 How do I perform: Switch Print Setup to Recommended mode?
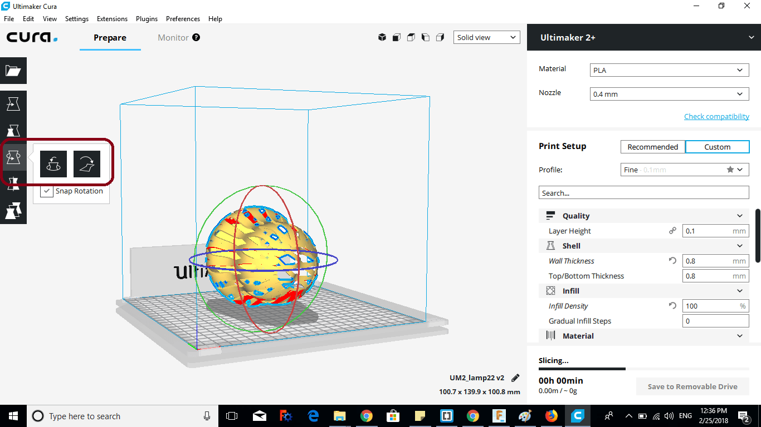coord(653,147)
